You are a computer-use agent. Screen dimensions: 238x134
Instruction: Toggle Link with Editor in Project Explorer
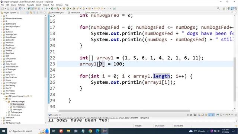[31, 13]
